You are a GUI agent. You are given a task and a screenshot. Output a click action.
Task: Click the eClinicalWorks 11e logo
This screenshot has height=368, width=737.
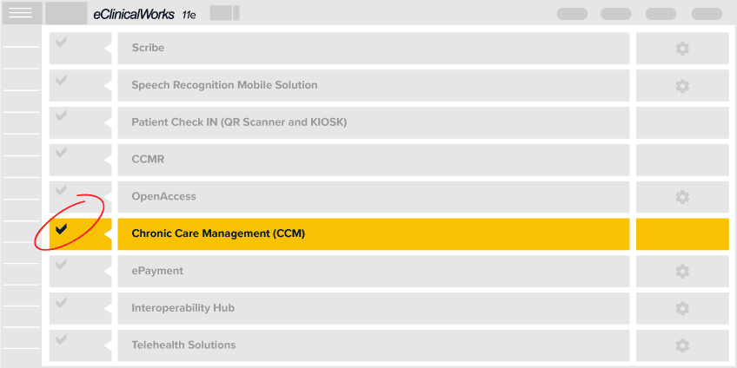tap(144, 15)
